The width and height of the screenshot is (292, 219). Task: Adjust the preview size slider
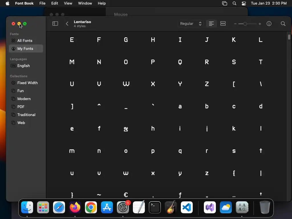[245, 24]
